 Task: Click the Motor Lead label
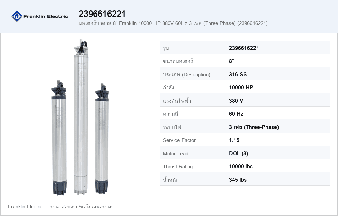(176, 154)
